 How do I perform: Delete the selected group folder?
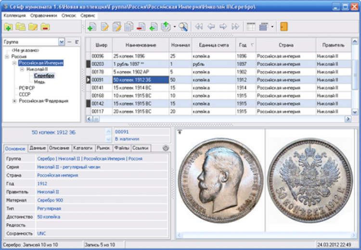pyautogui.click(x=45, y=27)
